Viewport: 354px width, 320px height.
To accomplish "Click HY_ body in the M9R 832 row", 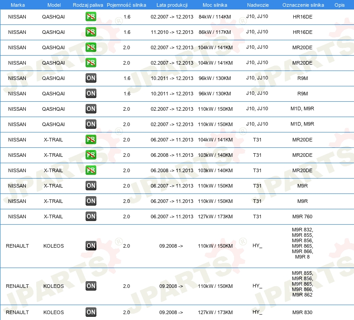I will pyautogui.click(x=257, y=245).
